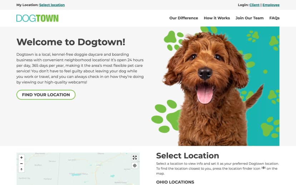Click the Welcome to Dogtown heading

71,42
